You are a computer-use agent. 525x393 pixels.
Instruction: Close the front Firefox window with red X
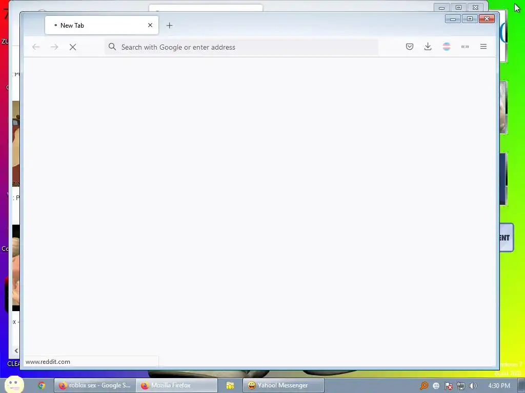487,19
